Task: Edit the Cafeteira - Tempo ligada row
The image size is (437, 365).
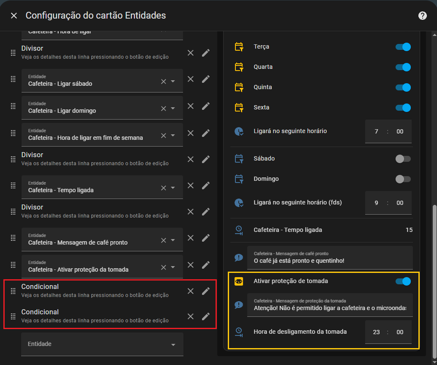Action: [206, 185]
